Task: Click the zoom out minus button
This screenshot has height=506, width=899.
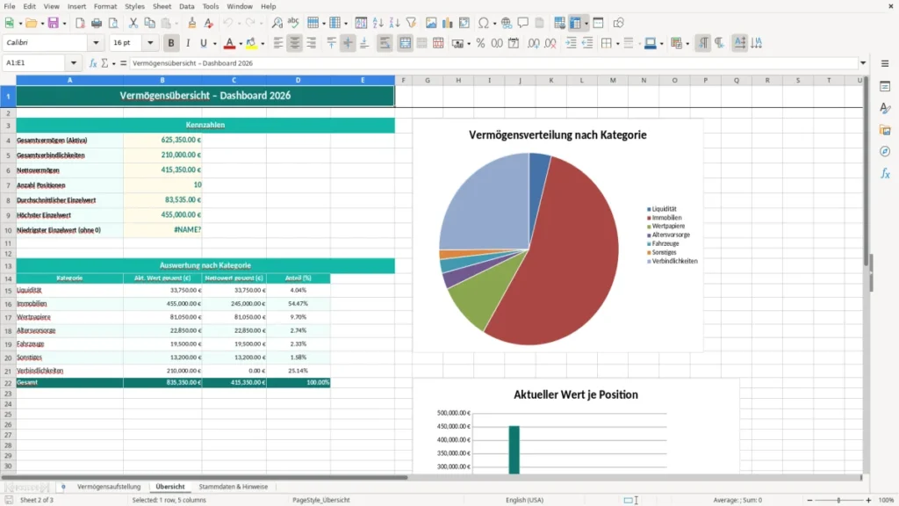Action: 809,500
